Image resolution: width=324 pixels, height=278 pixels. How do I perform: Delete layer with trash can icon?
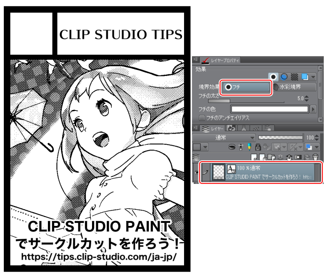(315, 157)
